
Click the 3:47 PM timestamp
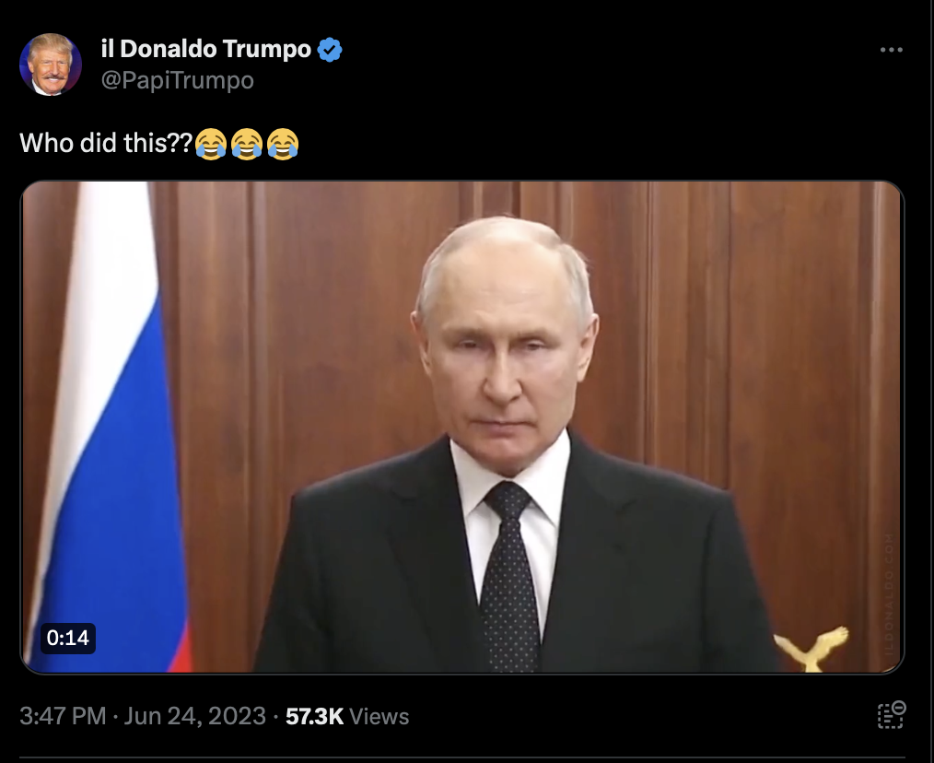63,716
